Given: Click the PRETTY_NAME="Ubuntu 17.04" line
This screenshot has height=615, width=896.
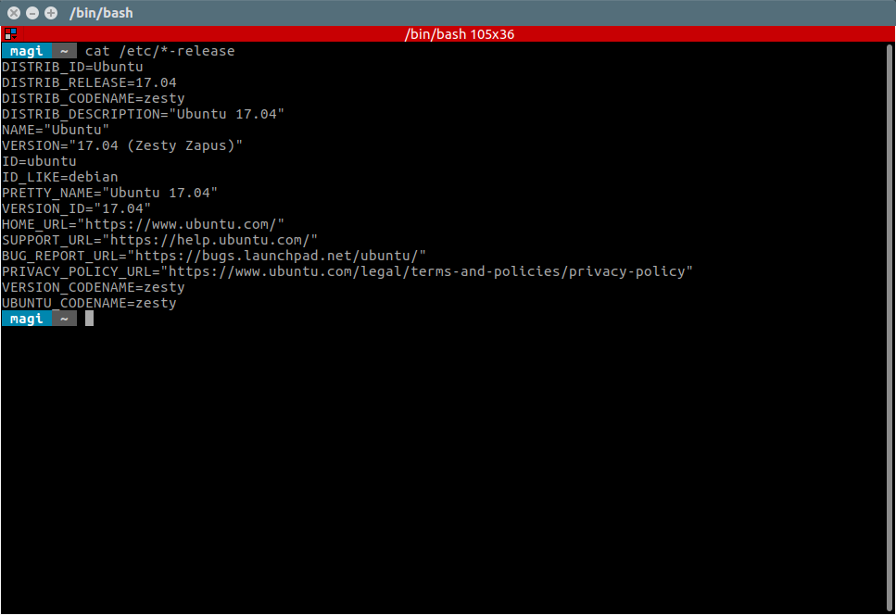Looking at the screenshot, I should click(109, 193).
